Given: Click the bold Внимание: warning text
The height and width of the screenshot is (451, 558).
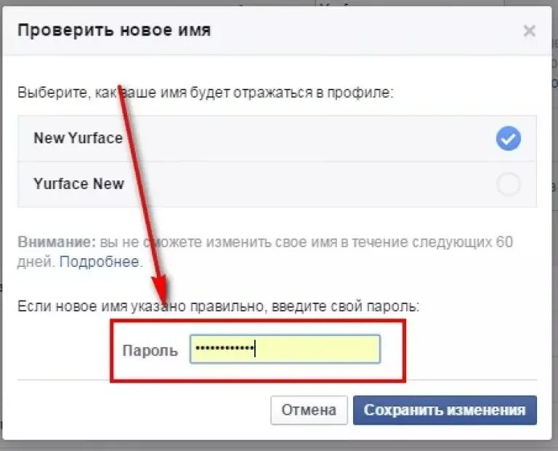Looking at the screenshot, I should [57, 242].
